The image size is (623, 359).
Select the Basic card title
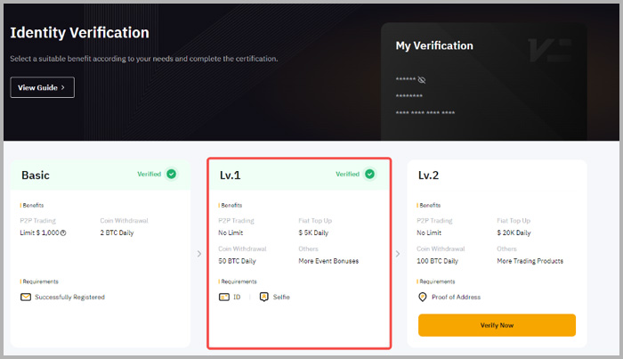36,175
